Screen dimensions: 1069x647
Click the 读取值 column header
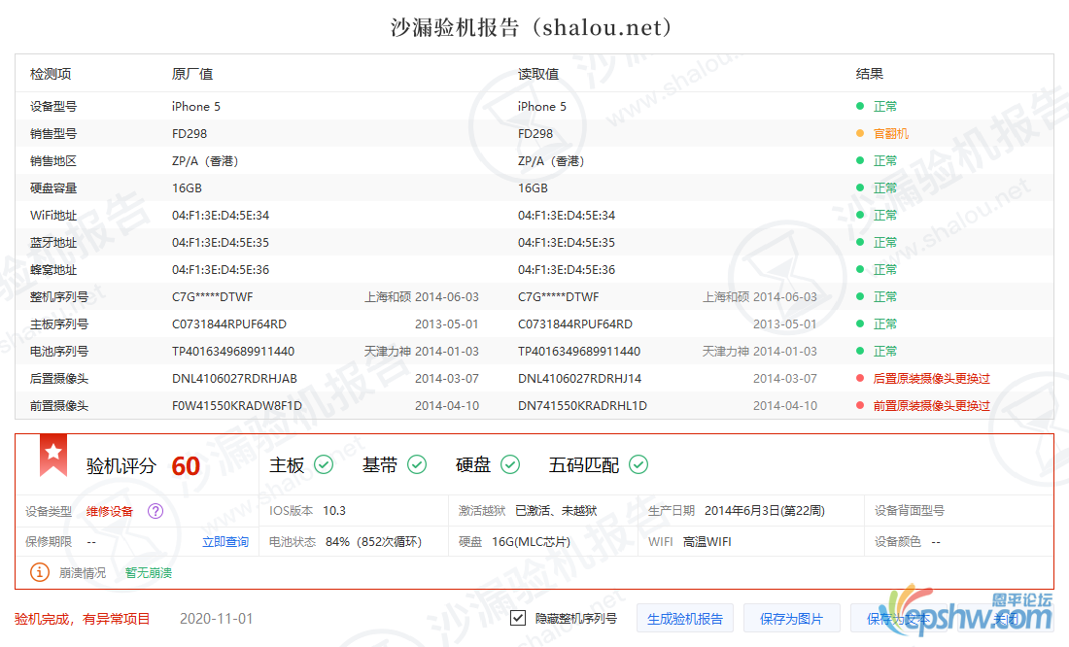(538, 74)
